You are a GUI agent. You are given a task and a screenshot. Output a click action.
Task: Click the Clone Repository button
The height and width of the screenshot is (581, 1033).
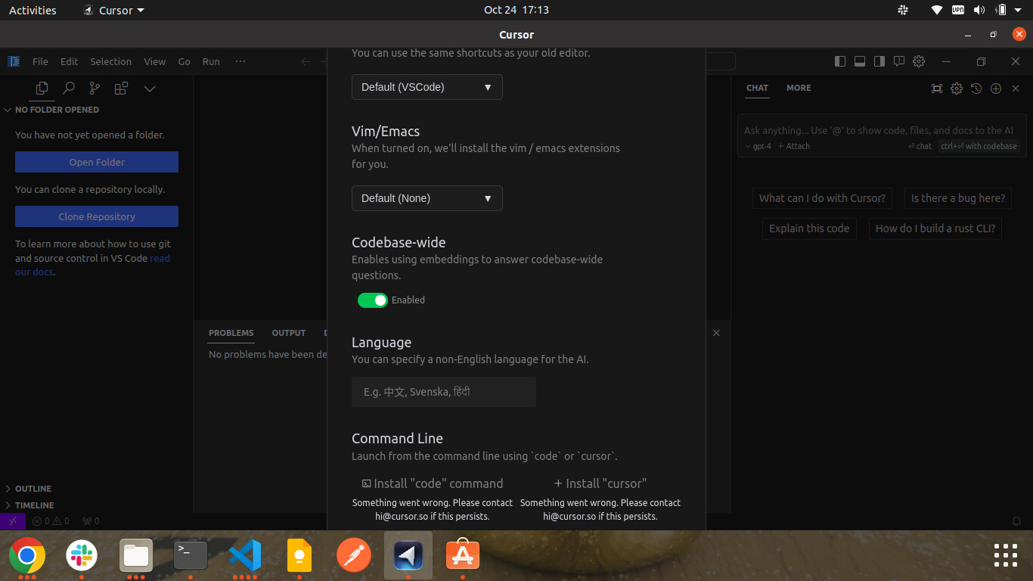coord(97,216)
